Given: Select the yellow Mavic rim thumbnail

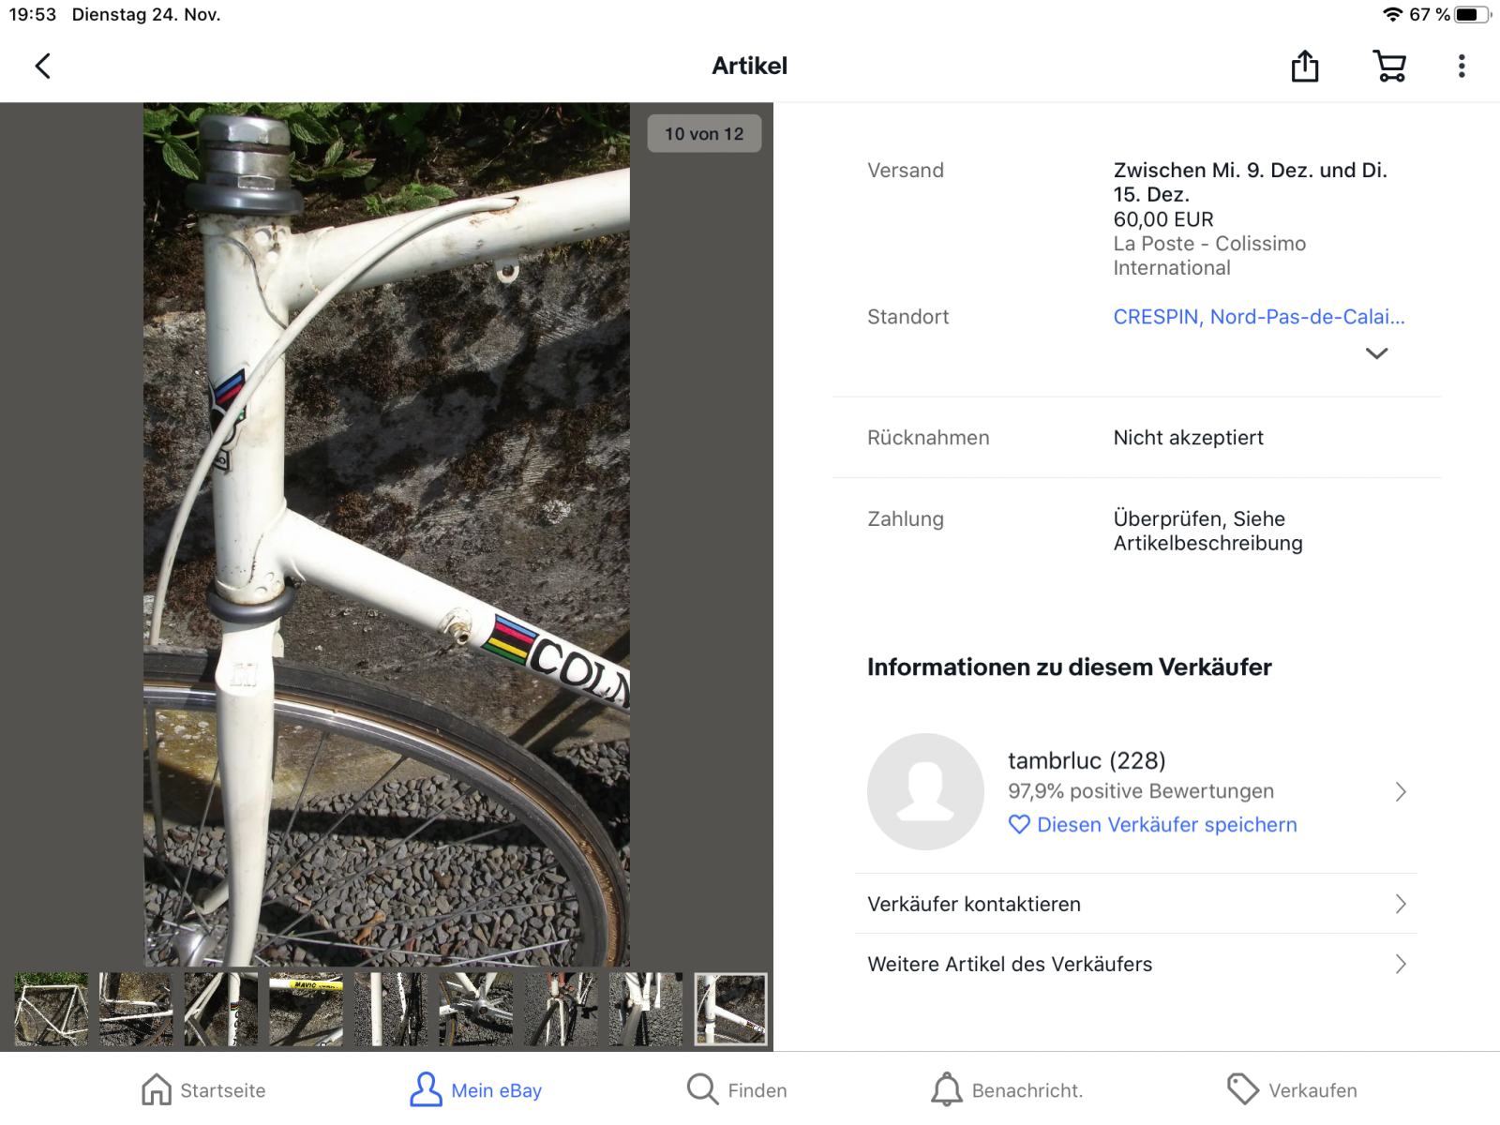Looking at the screenshot, I should click(x=307, y=1009).
